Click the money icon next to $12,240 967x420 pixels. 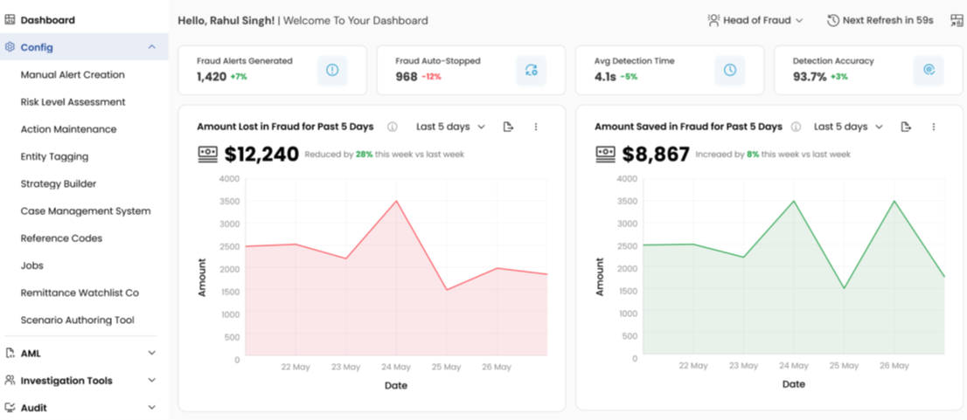tap(208, 155)
